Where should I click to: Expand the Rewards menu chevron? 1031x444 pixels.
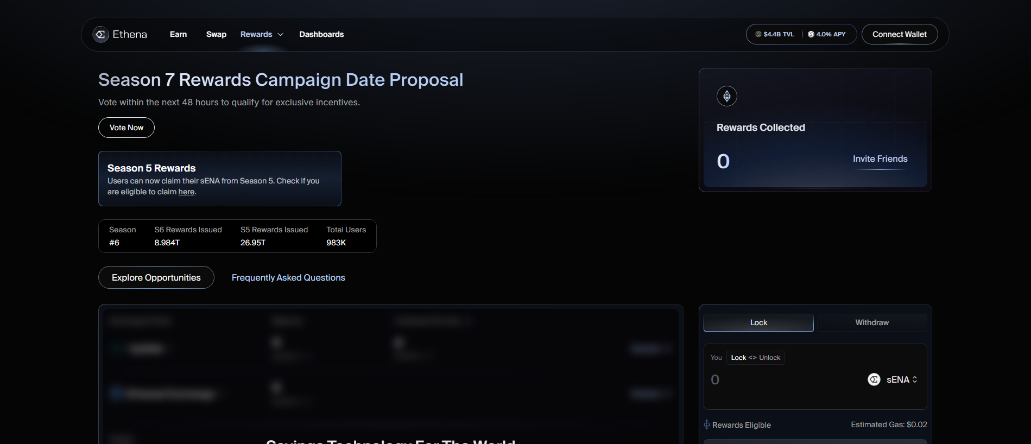pyautogui.click(x=281, y=34)
